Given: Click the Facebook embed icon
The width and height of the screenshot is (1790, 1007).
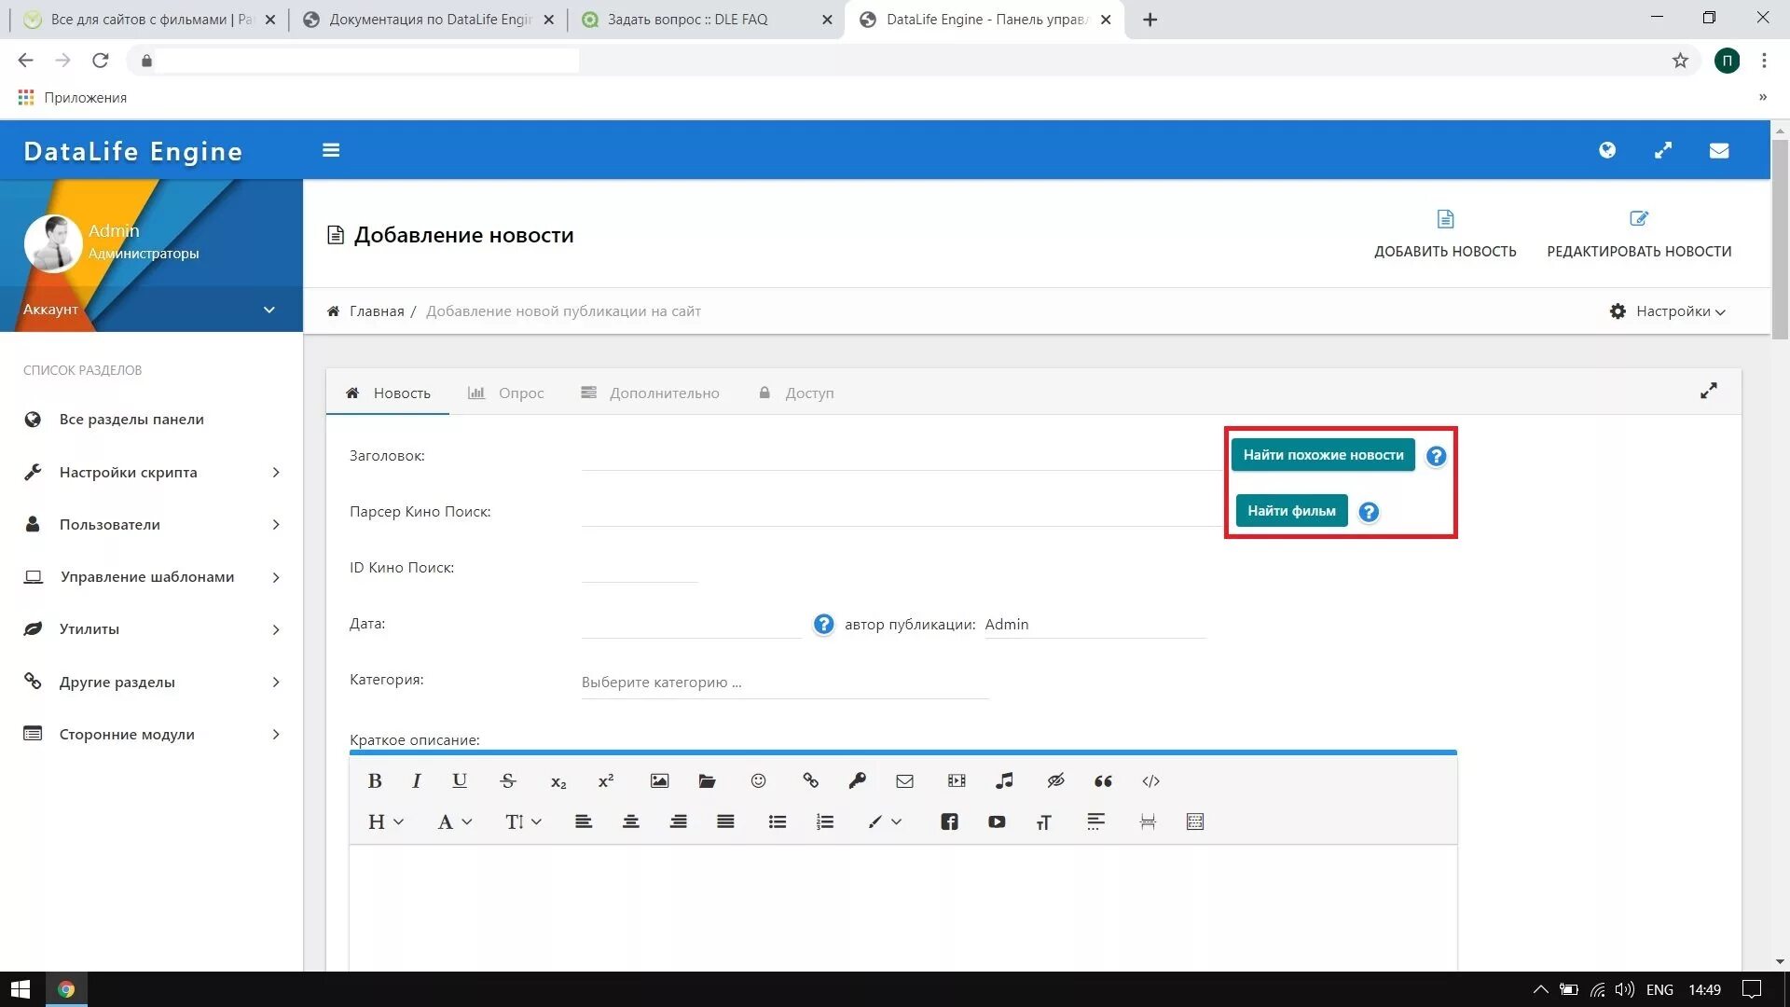Looking at the screenshot, I should [949, 821].
